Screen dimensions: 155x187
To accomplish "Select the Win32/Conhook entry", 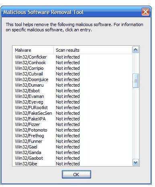I will tap(30, 63).
